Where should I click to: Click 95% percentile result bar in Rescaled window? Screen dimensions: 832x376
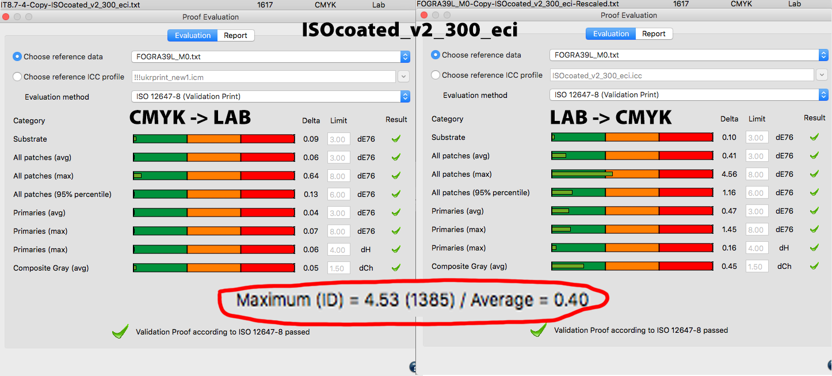(632, 192)
